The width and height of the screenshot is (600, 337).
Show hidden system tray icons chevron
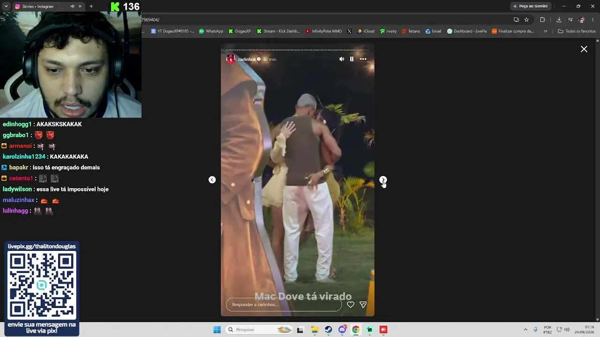pos(525,330)
